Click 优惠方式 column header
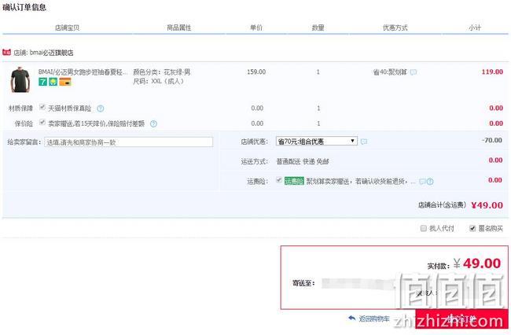 coord(395,28)
